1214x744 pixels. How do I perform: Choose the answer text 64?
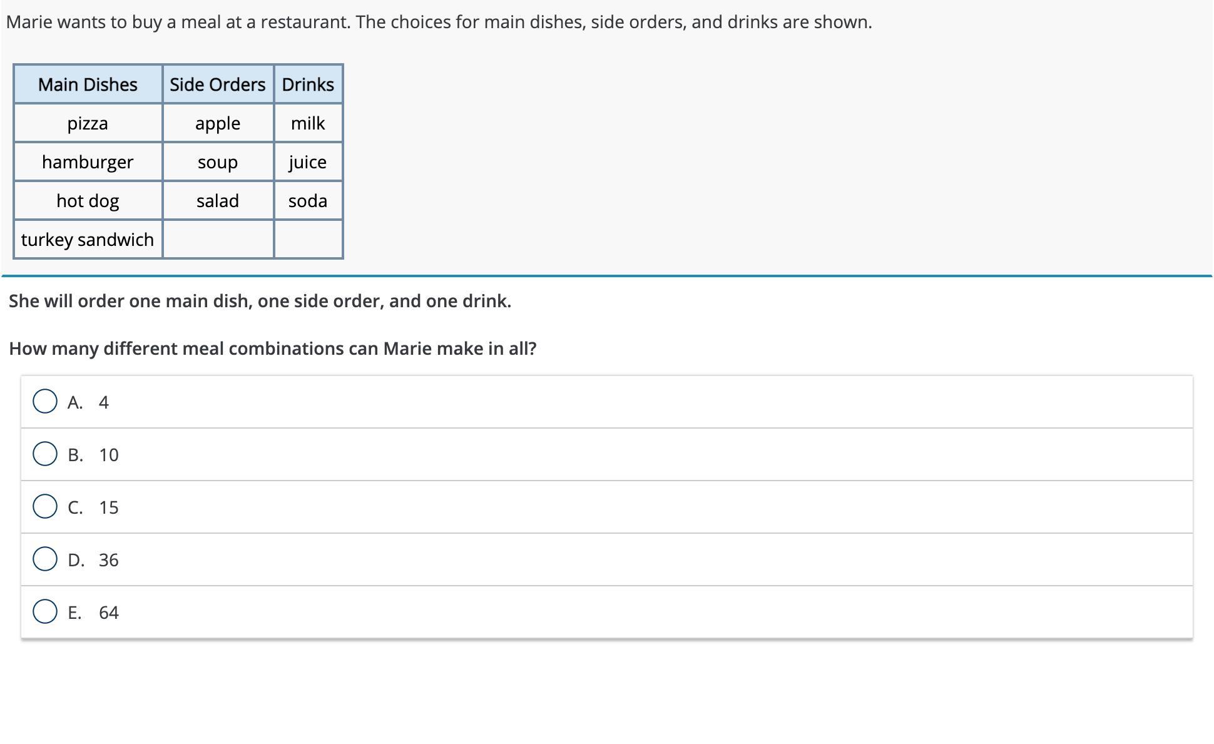(x=108, y=613)
